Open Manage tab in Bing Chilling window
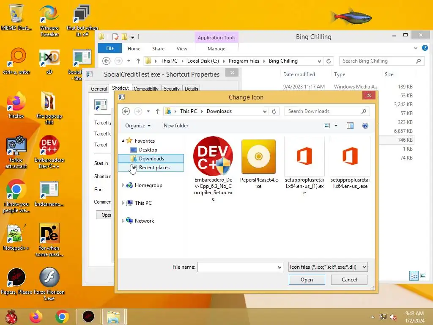433x325 pixels. point(216,49)
